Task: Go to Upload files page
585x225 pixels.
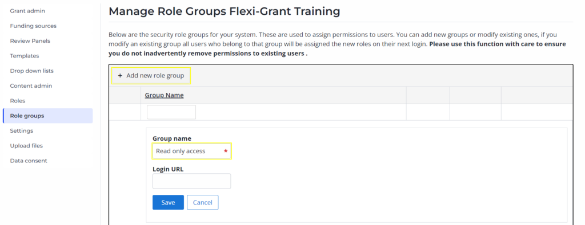Action: [x=26, y=146]
